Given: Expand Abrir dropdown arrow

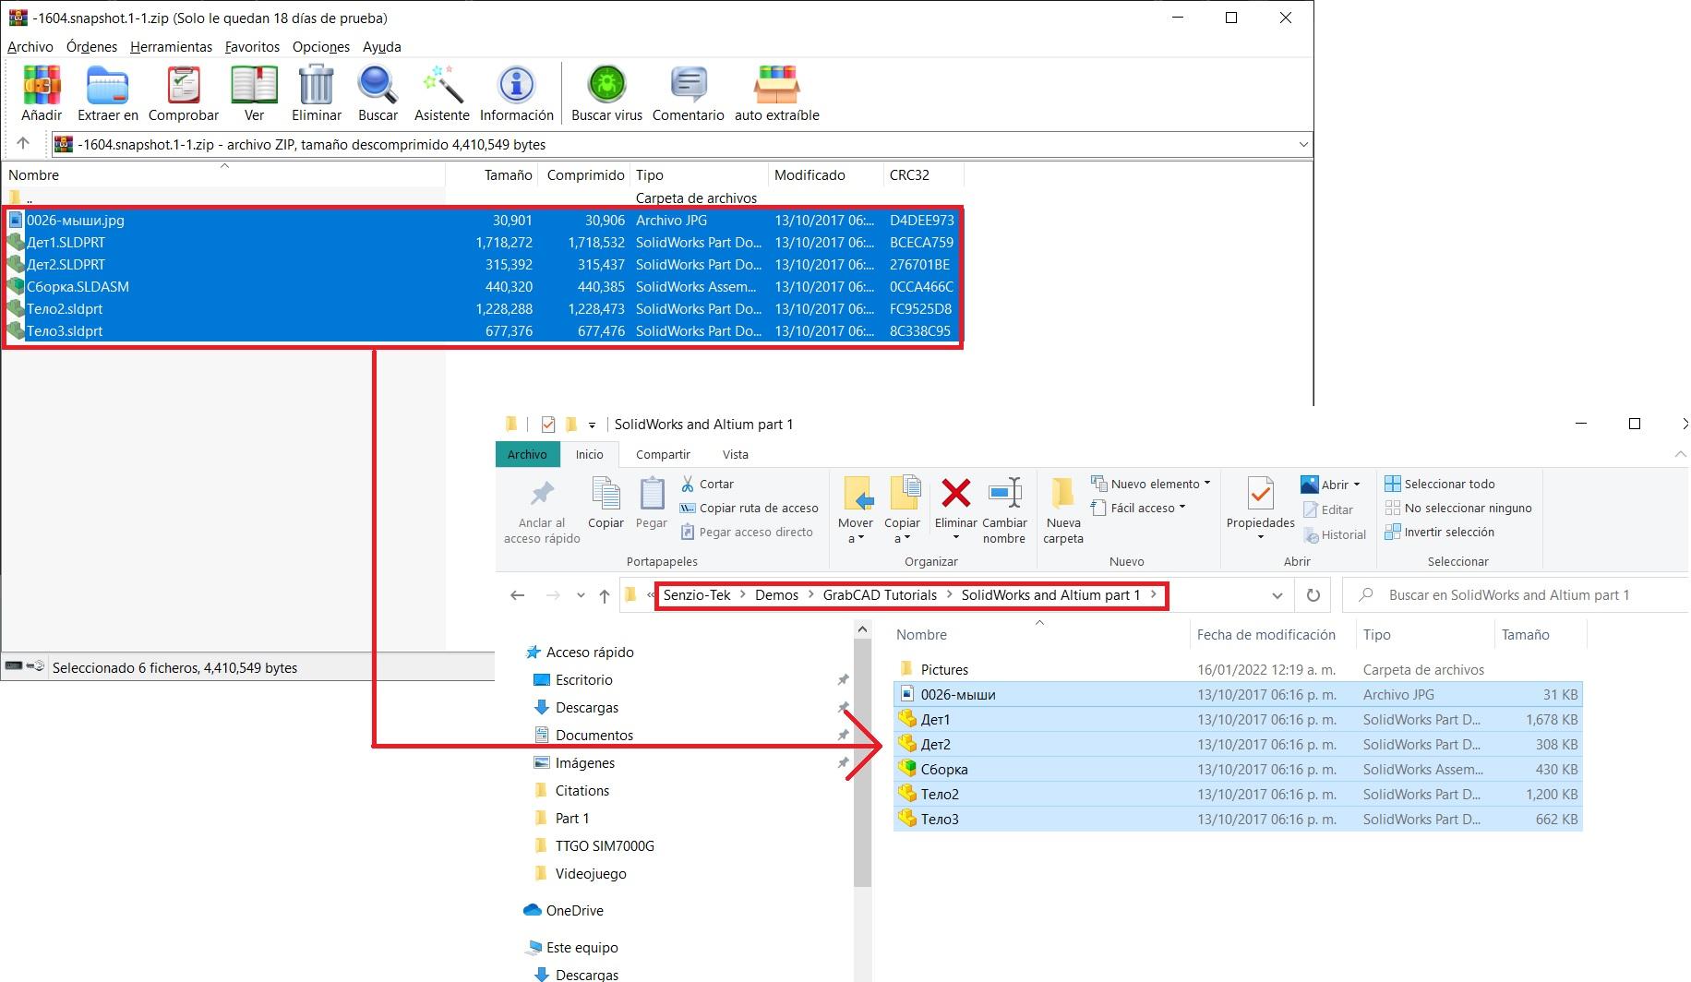Looking at the screenshot, I should pyautogui.click(x=1357, y=485).
